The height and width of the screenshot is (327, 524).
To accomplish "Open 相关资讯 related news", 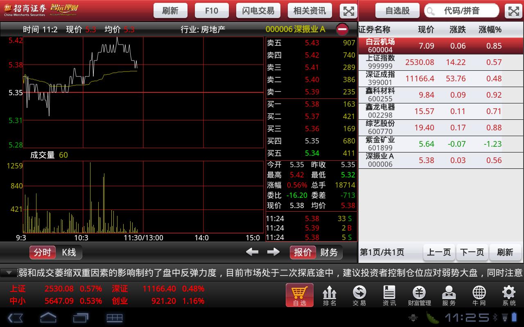I will pos(310,11).
